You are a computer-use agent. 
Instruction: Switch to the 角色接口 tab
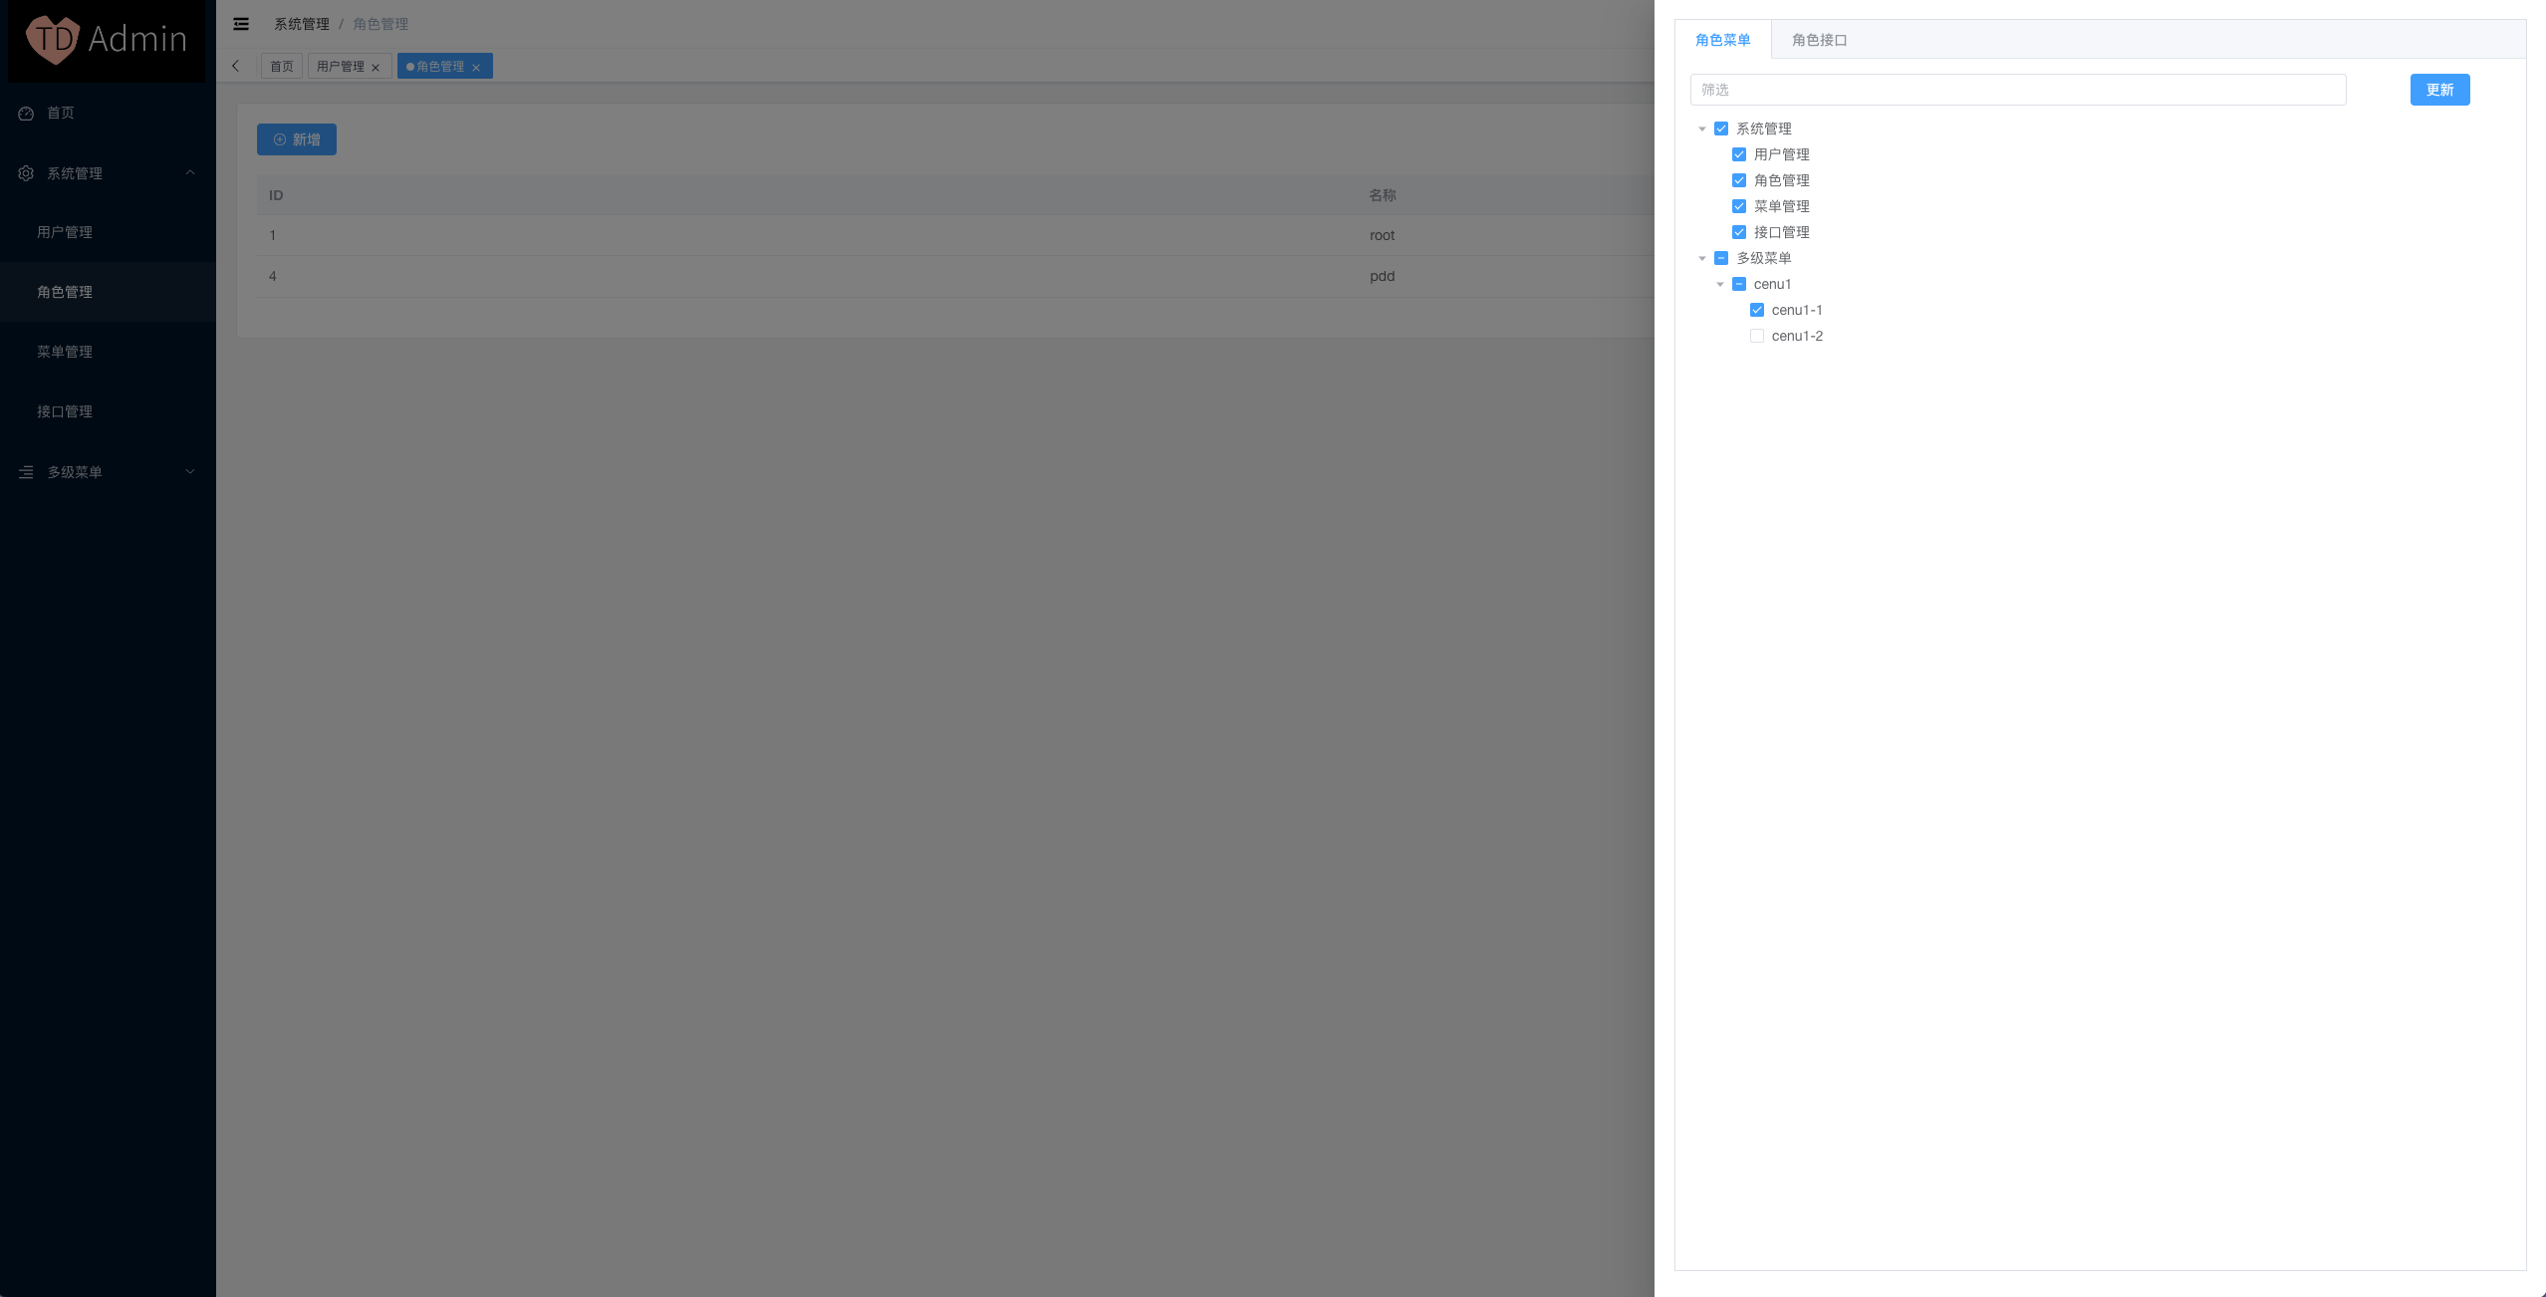pyautogui.click(x=1819, y=40)
